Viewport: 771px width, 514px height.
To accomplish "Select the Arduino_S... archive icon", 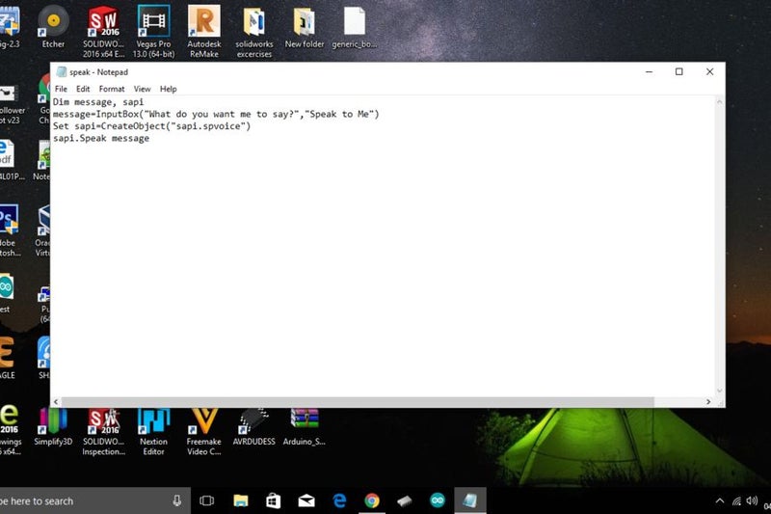I will pyautogui.click(x=305, y=427).
